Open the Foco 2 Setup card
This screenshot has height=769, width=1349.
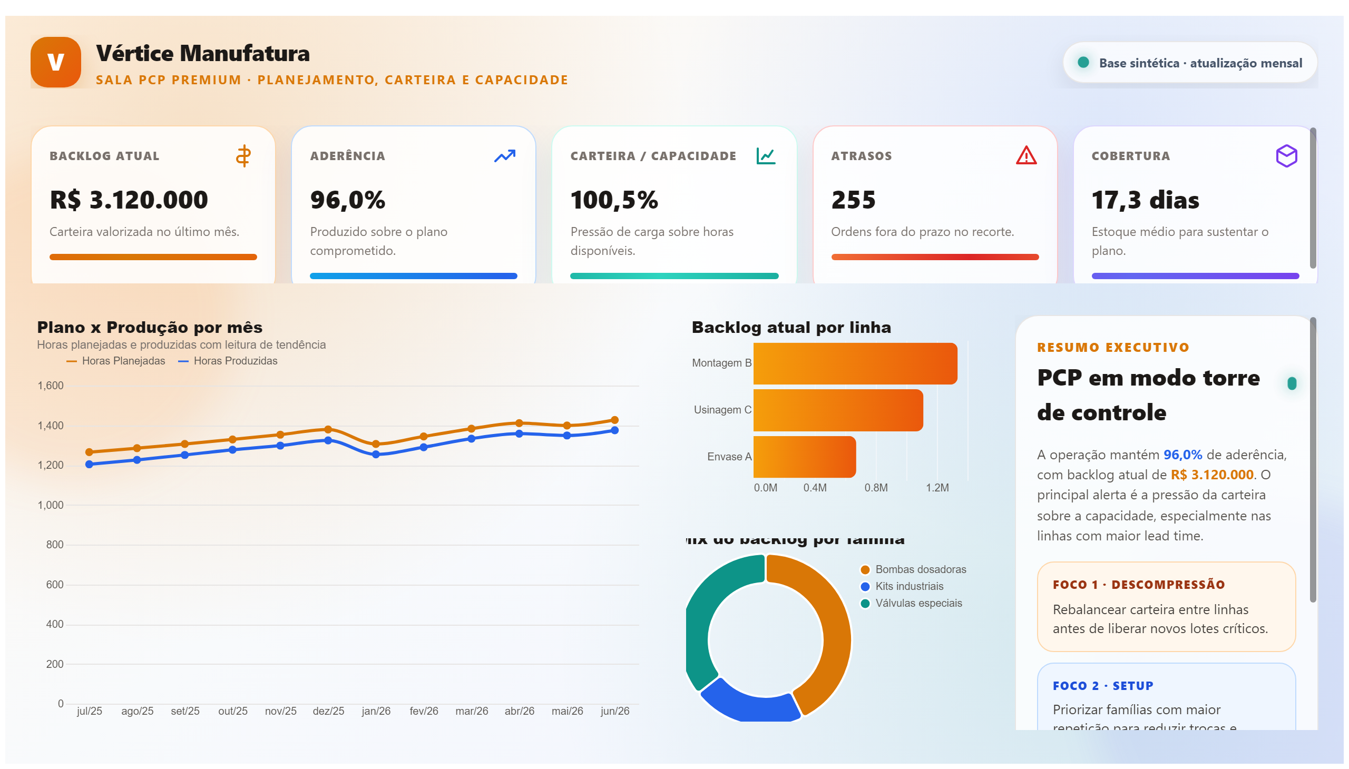click(1166, 696)
